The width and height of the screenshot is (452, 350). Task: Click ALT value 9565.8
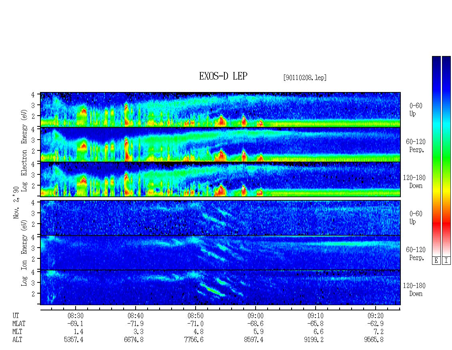click(374, 340)
